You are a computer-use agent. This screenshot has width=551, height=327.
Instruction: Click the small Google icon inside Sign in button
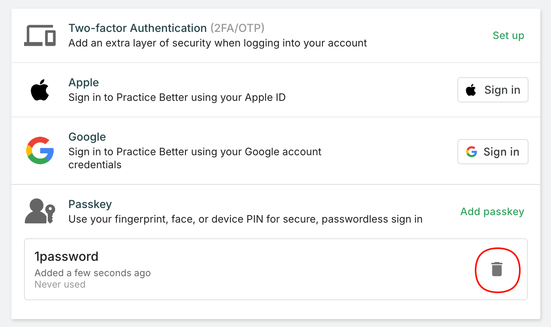coord(472,152)
